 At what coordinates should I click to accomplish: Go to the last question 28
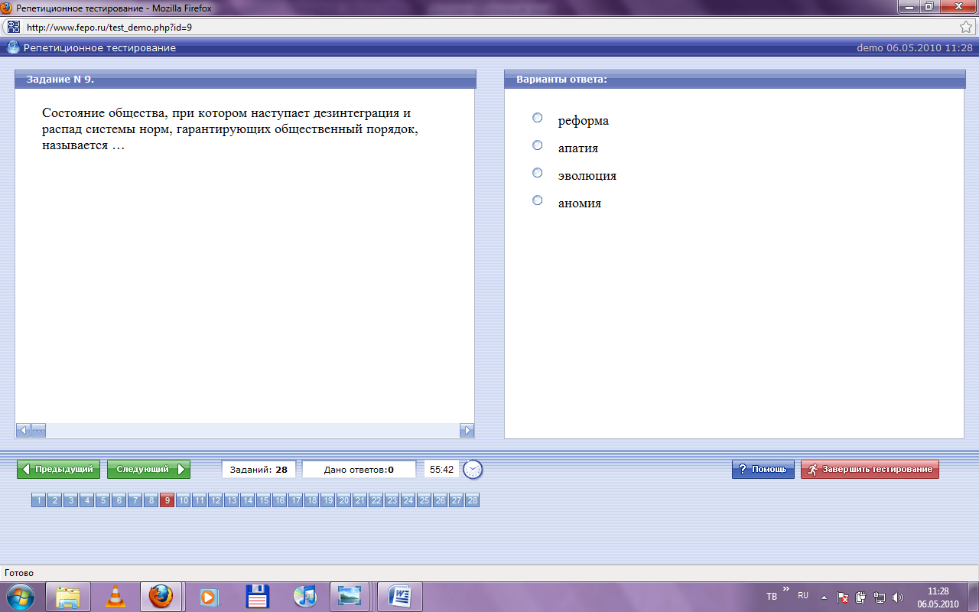(472, 500)
